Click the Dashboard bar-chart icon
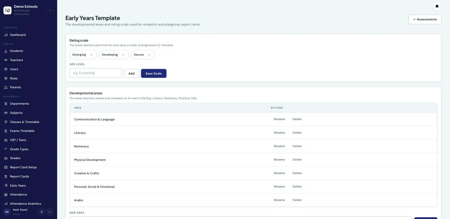 (x=6, y=35)
